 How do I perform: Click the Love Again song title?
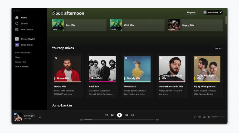(29, 116)
